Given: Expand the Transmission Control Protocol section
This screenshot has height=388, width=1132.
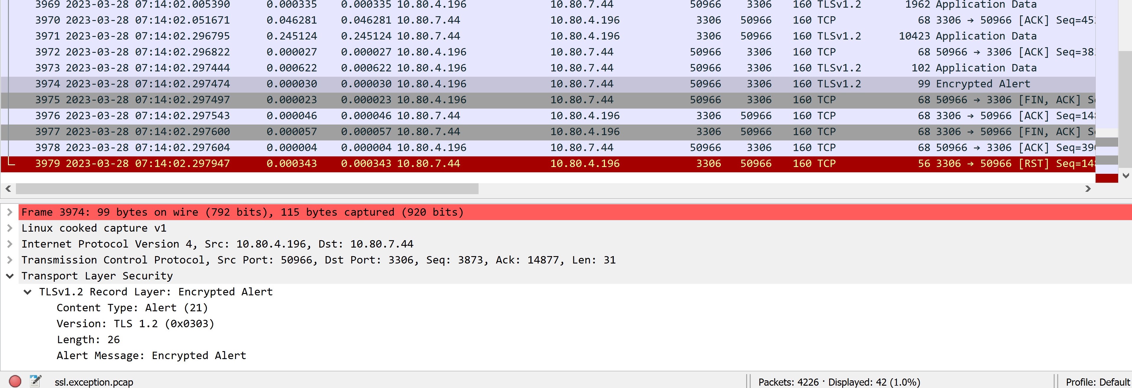Looking at the screenshot, I should pyautogui.click(x=10, y=260).
